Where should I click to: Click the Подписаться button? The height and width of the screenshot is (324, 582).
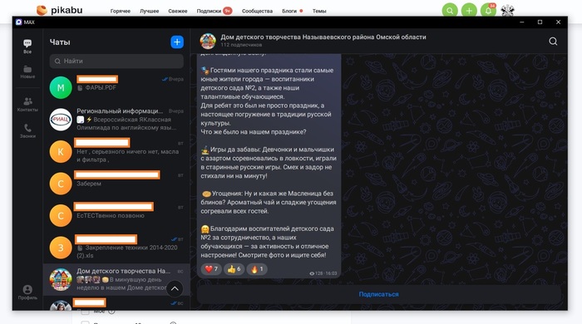coord(378,294)
